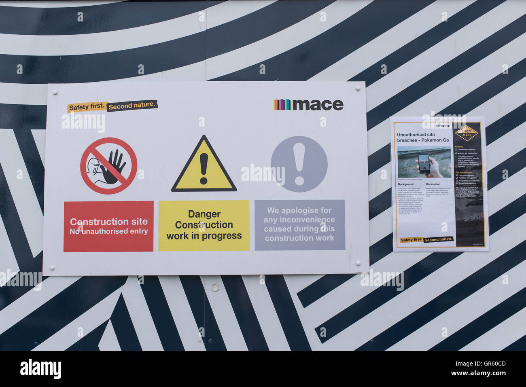Screen dimensions: 526x387
Task: Click 'Second nature.' tag at poster bottom
Action: 438,239
